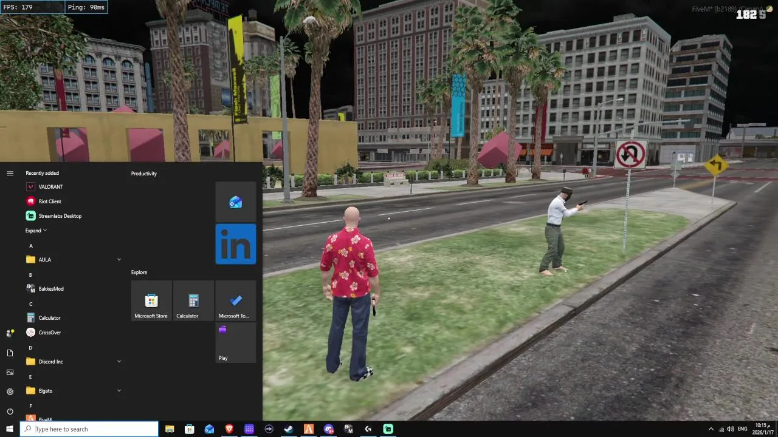Open the user account icon in Start sidebar
Screen dimensions: 778x437
10,333
